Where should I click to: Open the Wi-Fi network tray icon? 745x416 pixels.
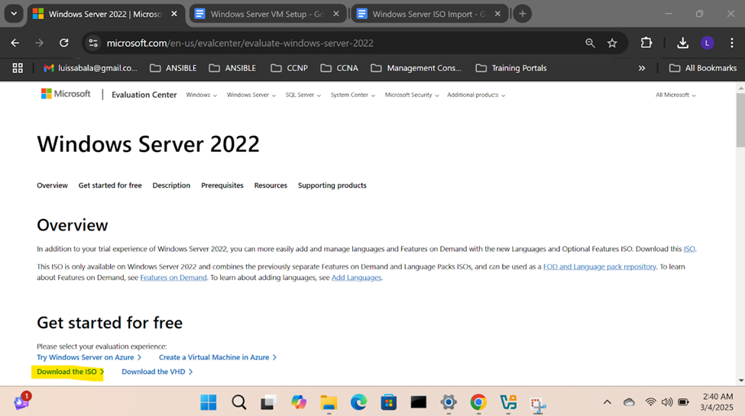click(650, 402)
